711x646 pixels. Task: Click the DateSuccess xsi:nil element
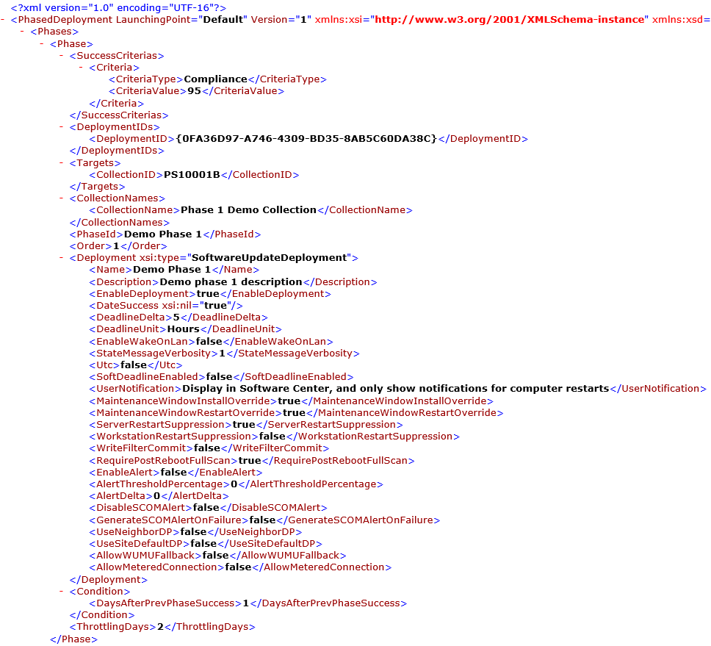166,305
